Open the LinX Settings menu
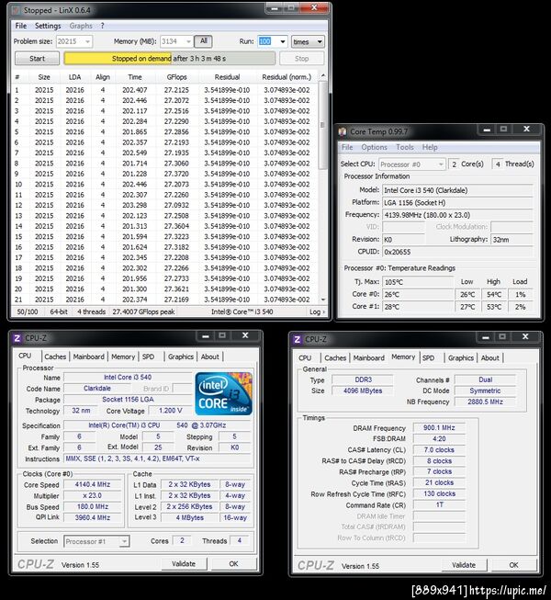 [x=48, y=26]
